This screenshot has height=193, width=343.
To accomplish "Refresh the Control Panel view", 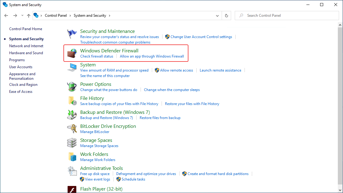I will click(227, 16).
